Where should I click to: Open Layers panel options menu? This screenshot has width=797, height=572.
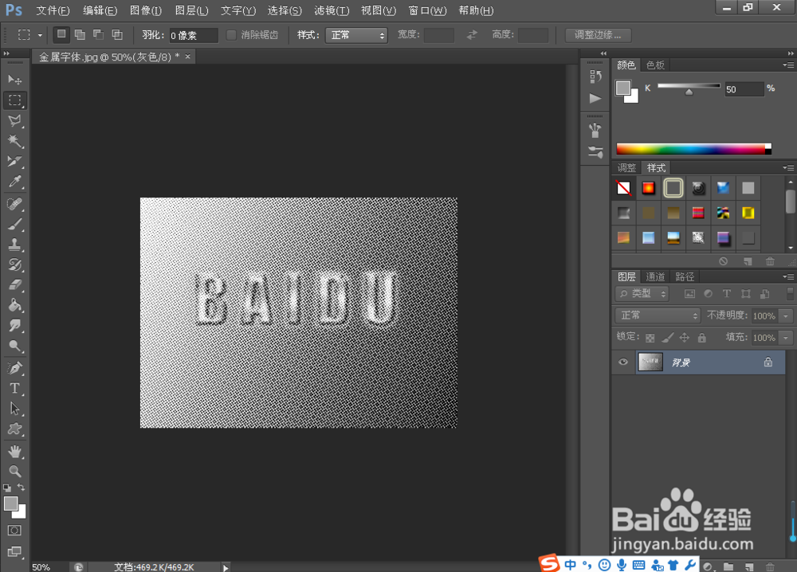pos(788,277)
